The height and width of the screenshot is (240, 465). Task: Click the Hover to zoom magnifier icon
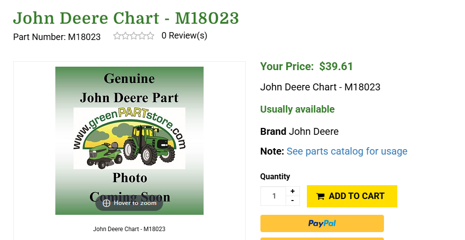coord(106,203)
